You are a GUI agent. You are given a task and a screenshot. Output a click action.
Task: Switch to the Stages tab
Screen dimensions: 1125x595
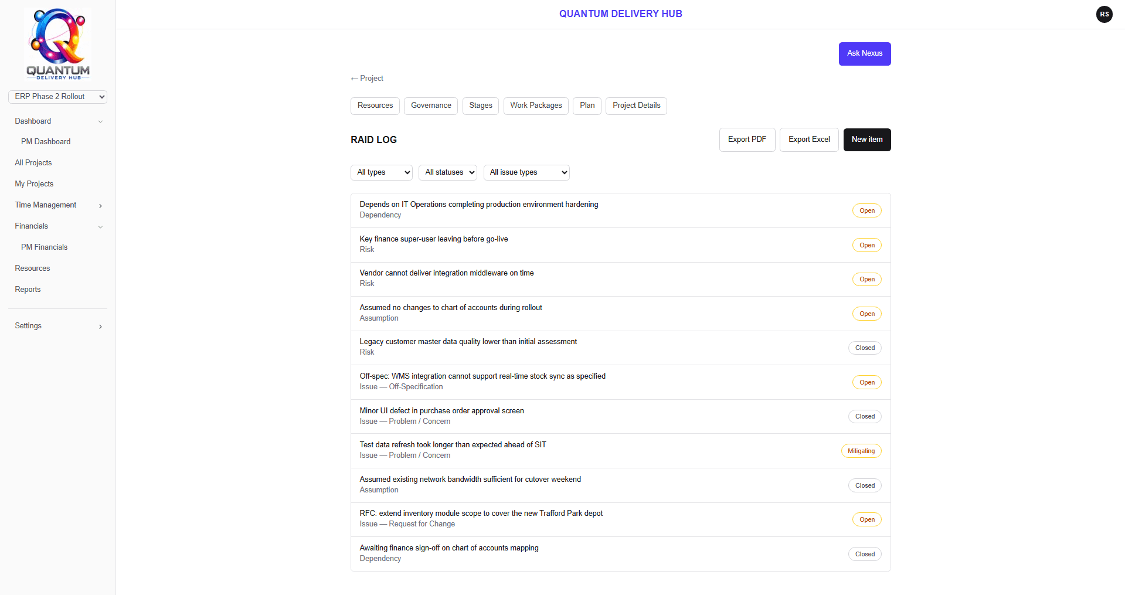tap(481, 106)
